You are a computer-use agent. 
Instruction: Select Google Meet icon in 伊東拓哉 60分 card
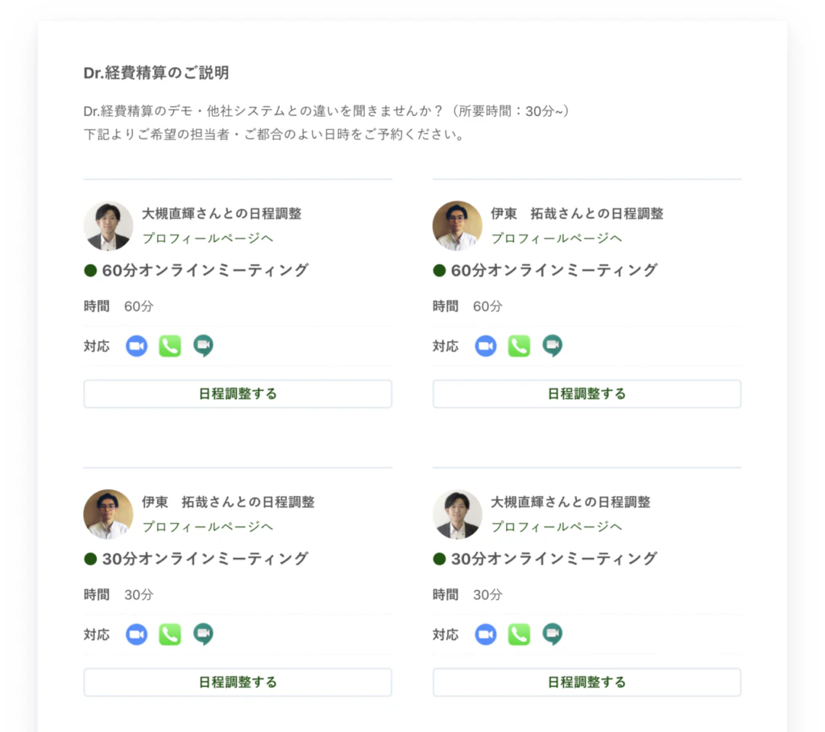(x=552, y=347)
